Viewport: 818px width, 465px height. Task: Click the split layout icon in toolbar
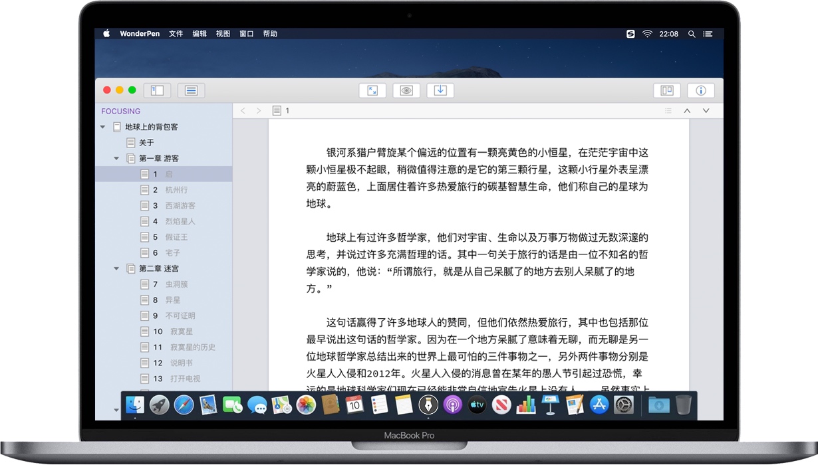(x=666, y=90)
